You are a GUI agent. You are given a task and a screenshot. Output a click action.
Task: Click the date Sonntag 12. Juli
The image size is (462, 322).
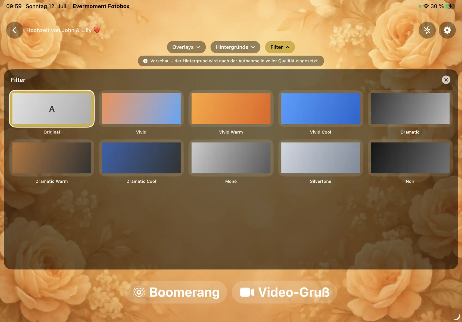tap(46, 6)
